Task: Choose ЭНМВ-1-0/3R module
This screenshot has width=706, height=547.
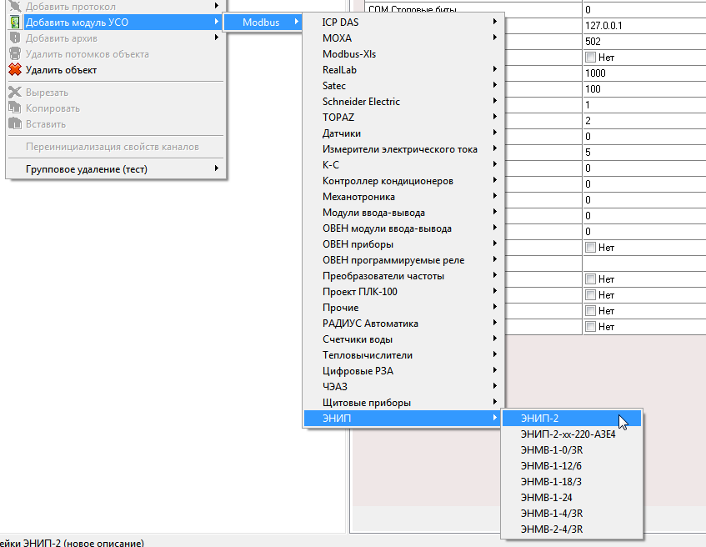Action: (572, 449)
